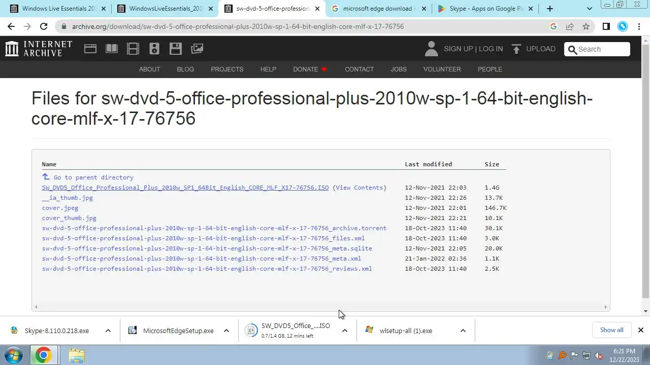
Task: Click the Chrome profile avatar icon
Action: [623, 26]
